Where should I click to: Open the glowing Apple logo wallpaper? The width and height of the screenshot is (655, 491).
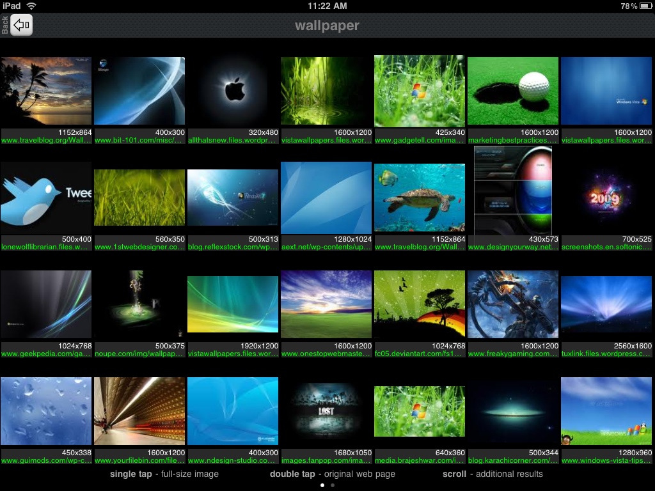[233, 90]
